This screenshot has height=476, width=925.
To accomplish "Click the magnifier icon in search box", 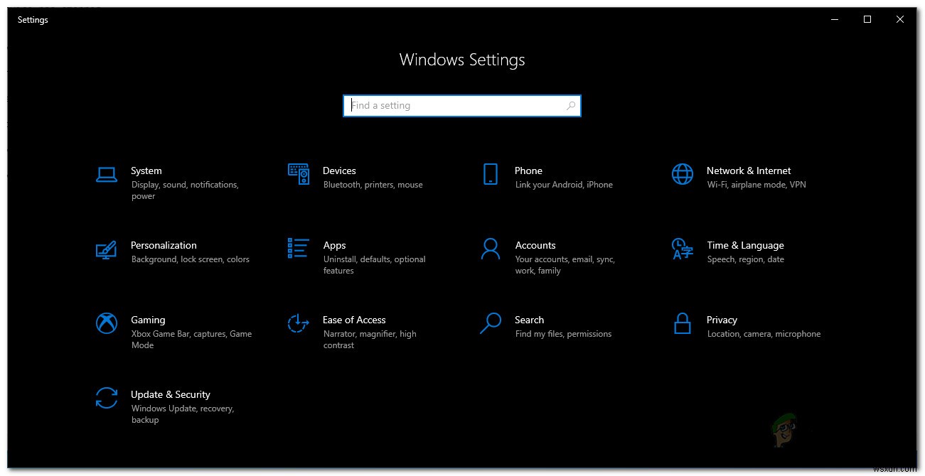I will [571, 106].
